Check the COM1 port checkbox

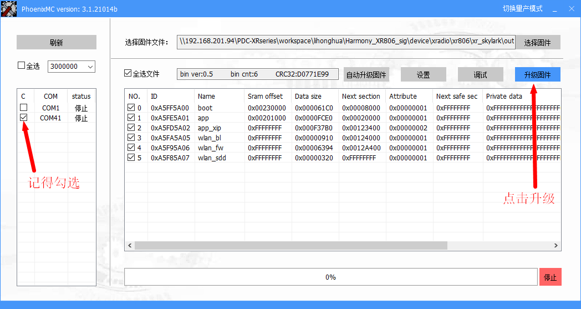click(x=23, y=108)
